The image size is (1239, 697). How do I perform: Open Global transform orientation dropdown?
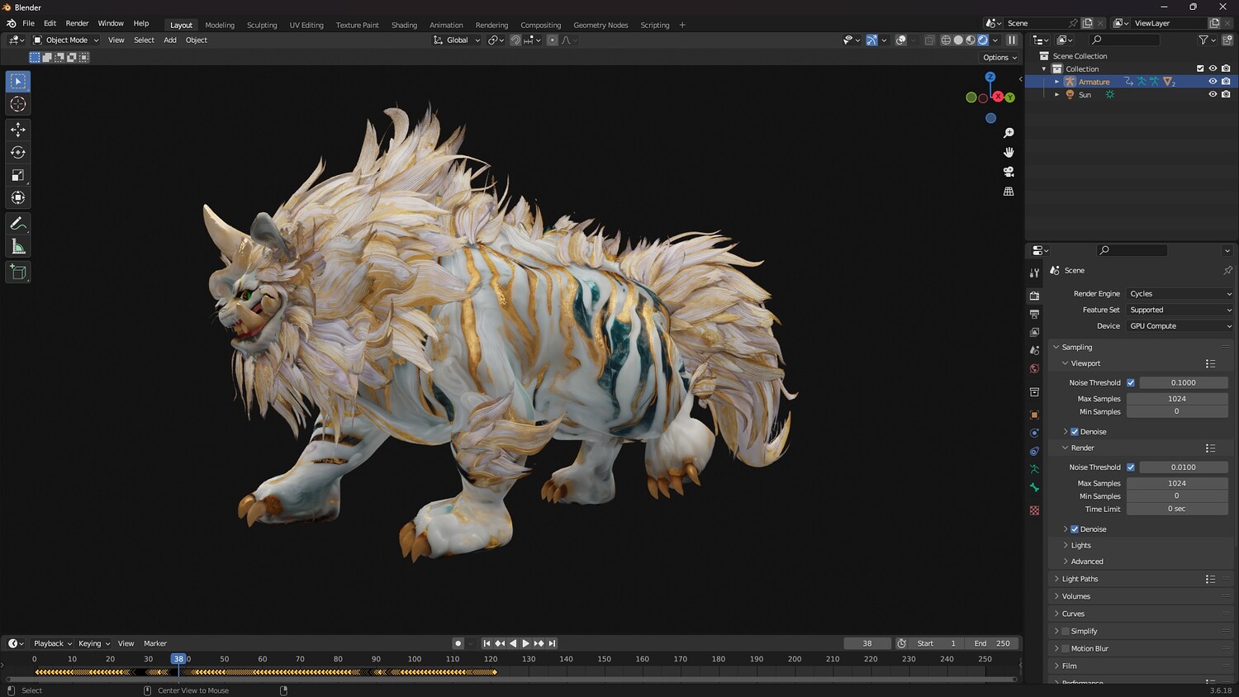(x=457, y=40)
